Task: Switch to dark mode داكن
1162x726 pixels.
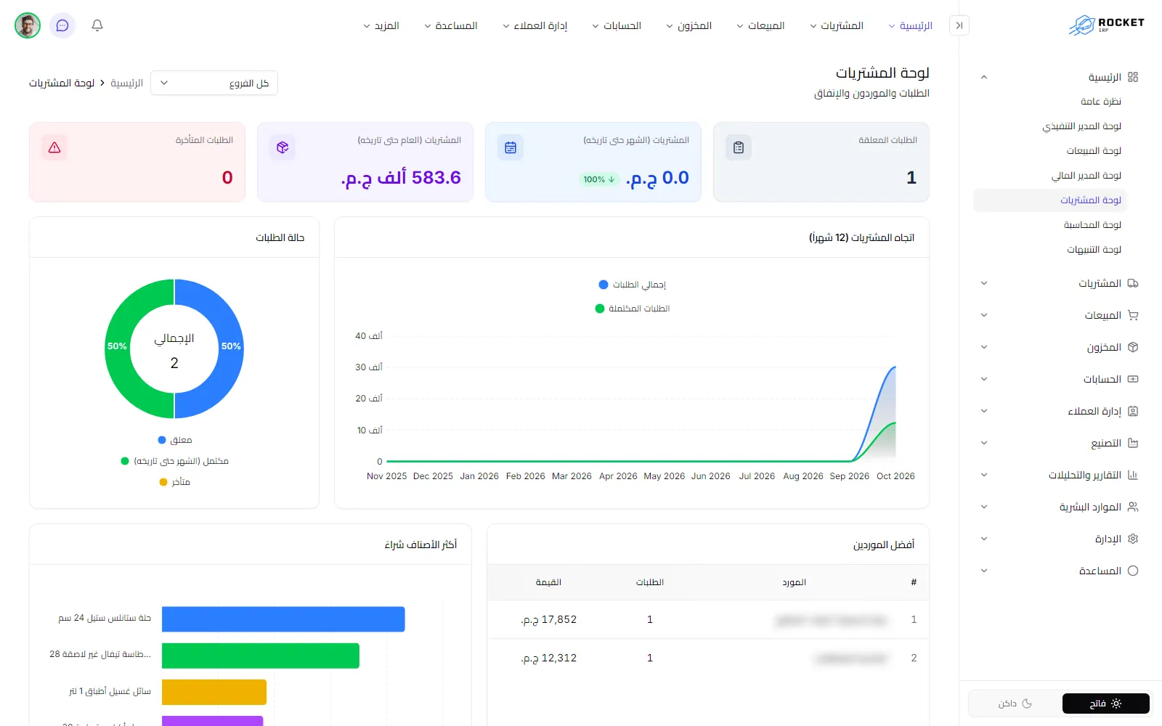Action: point(1015,703)
